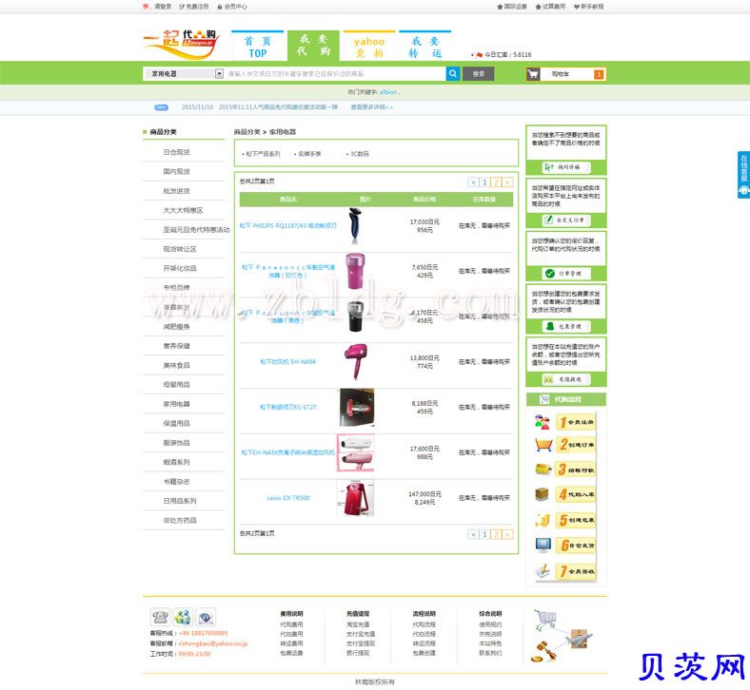Click the 联系我们 footer link
The height and width of the screenshot is (690, 750).
490,653
